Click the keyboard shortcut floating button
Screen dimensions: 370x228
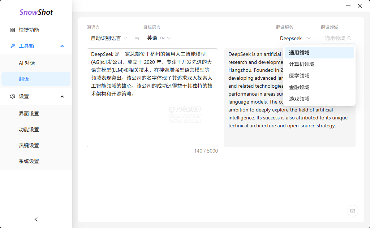pyautogui.click(x=353, y=211)
